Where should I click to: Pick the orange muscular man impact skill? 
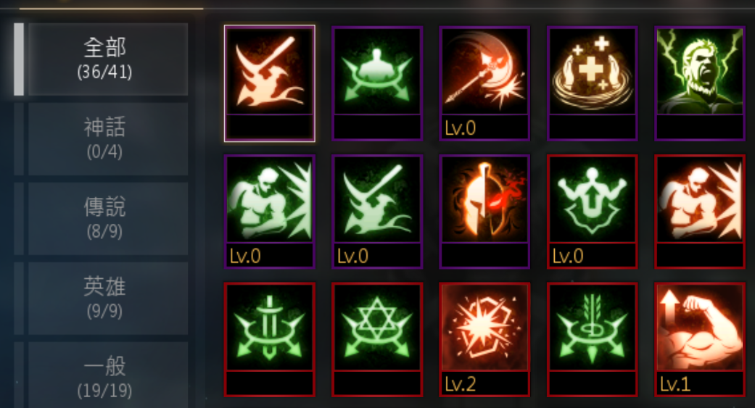point(700,212)
